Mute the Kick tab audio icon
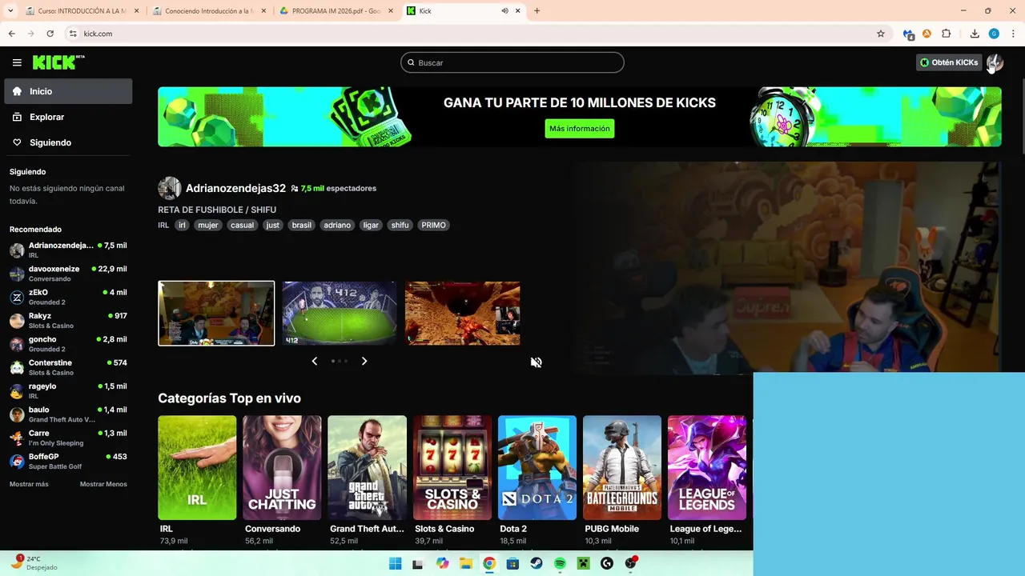1025x576 pixels. coord(504,11)
